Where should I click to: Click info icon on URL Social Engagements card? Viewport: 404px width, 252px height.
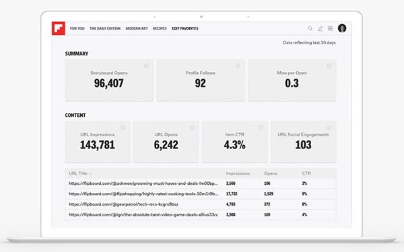(x=329, y=127)
